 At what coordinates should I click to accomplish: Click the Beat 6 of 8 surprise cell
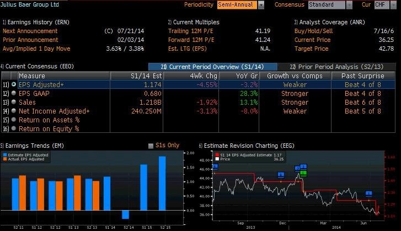(363, 102)
